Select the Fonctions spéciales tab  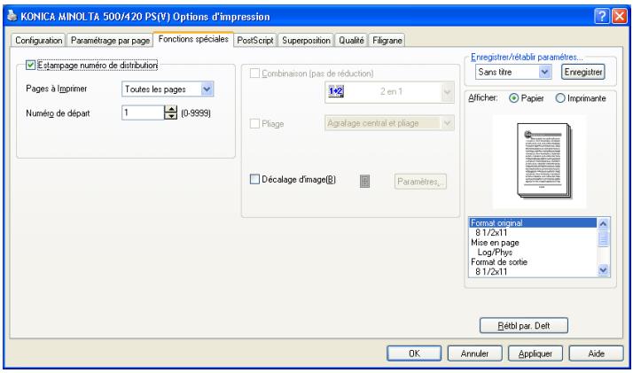pos(193,39)
